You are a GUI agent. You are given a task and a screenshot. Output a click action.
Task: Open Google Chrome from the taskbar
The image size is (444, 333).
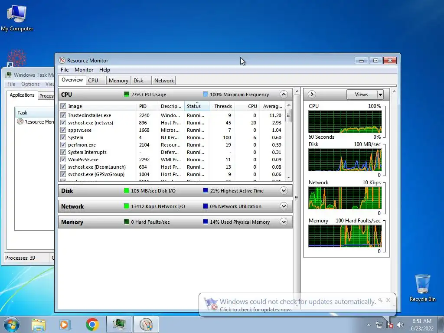(92, 324)
